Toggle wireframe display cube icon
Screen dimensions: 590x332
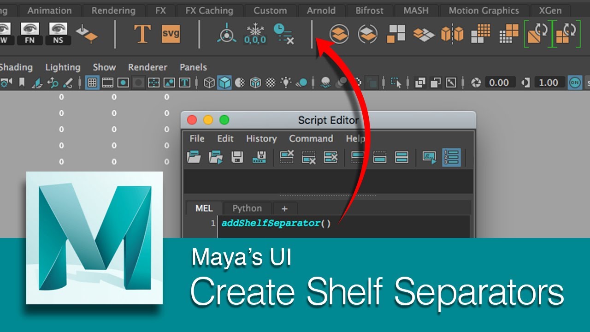click(209, 83)
